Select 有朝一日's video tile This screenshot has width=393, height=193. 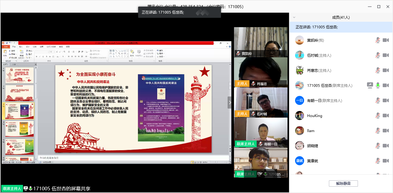pos(261,132)
